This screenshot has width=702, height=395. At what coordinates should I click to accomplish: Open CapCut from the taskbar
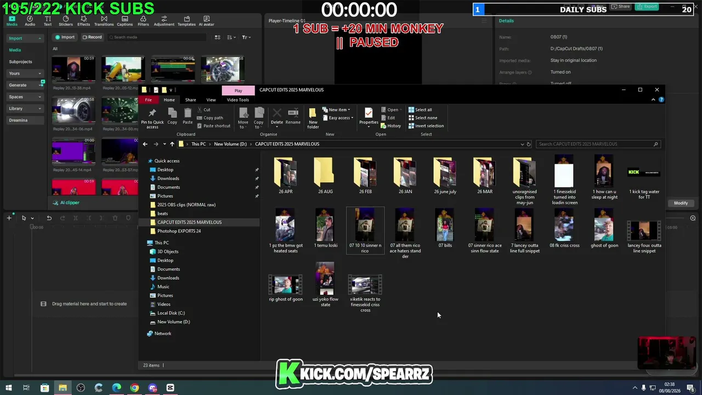click(171, 388)
